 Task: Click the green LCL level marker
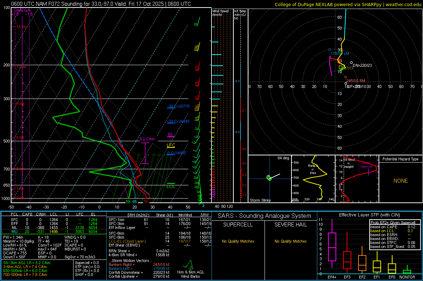point(171,186)
